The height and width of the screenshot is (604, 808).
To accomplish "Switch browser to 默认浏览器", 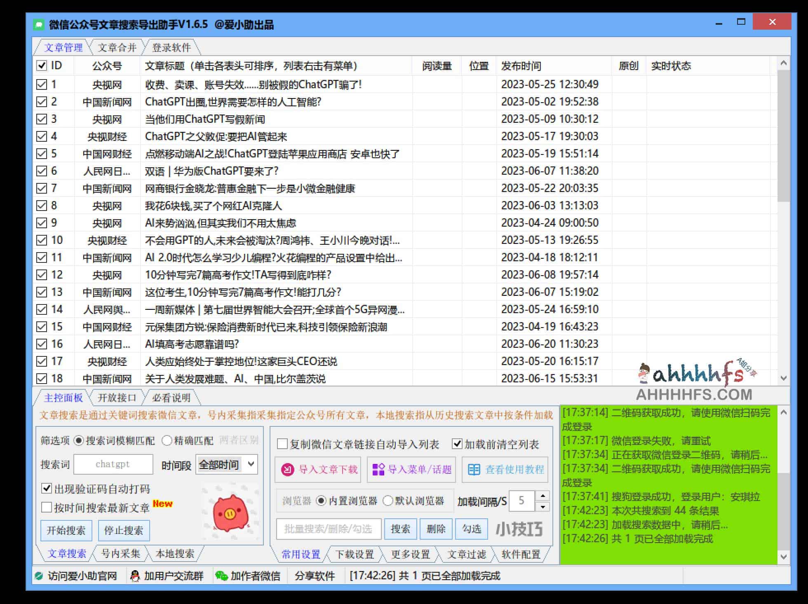I will pos(388,501).
